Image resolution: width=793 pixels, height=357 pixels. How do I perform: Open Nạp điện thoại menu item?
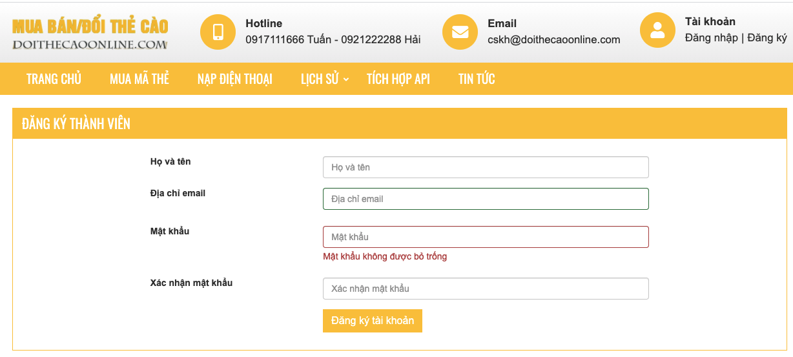coord(235,79)
